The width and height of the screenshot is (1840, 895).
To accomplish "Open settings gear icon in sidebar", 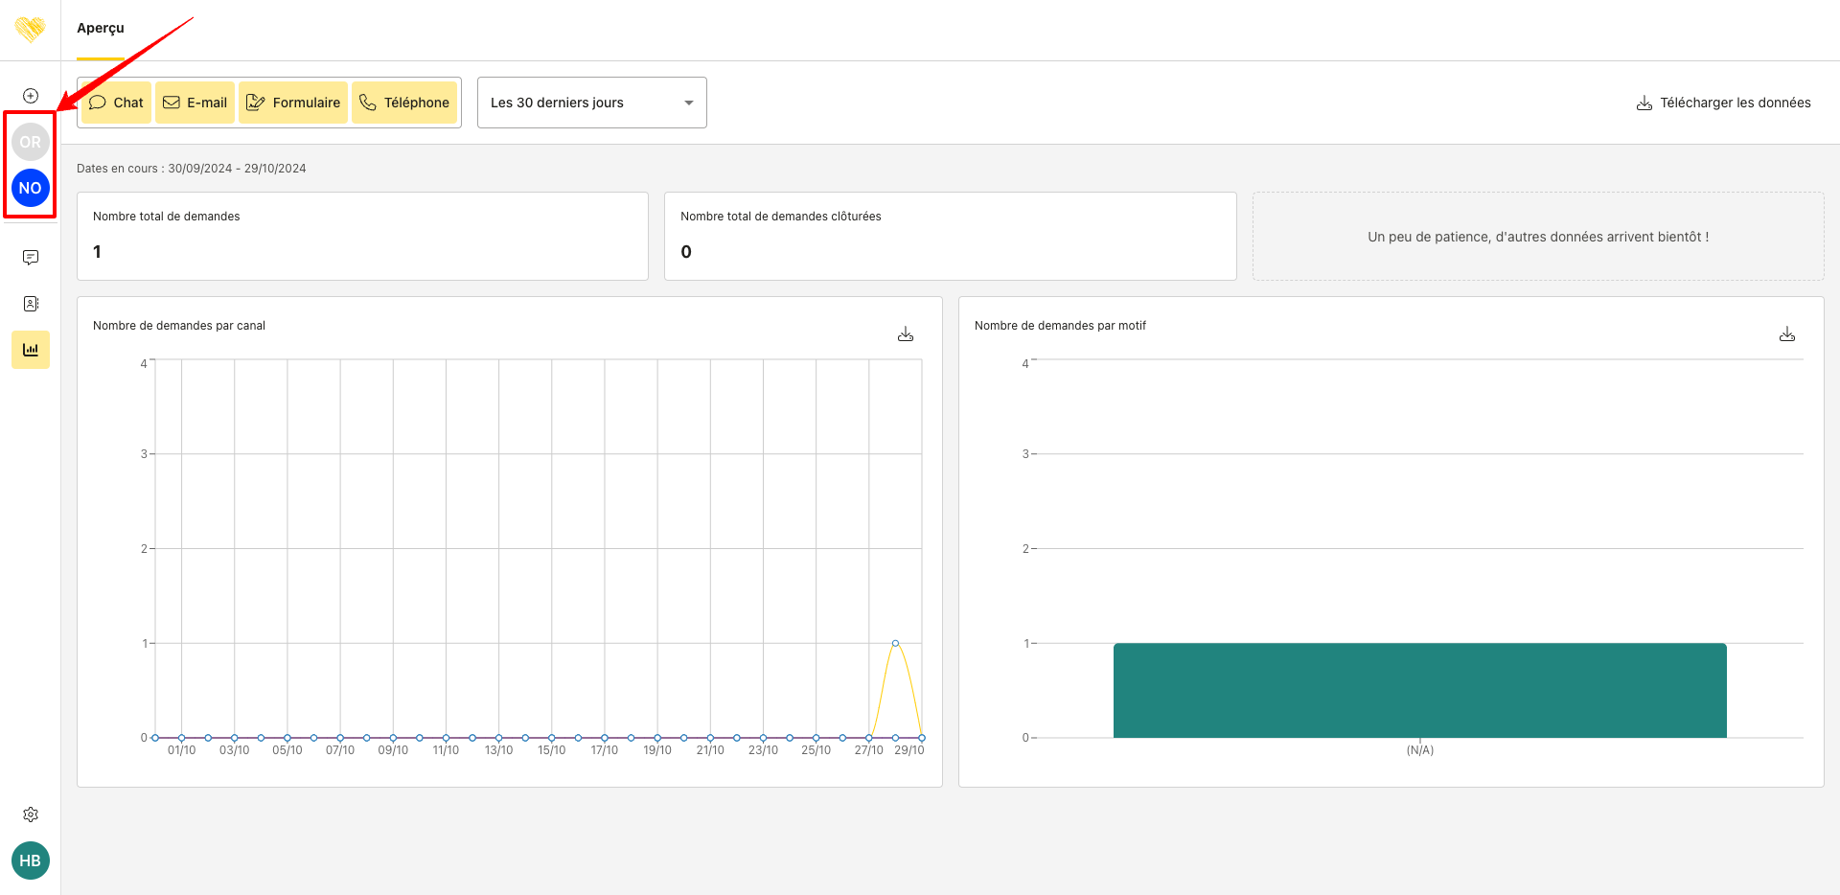I will coord(31,815).
